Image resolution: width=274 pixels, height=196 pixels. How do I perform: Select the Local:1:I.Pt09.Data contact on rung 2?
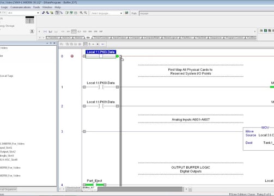pyautogui.click(x=101, y=104)
